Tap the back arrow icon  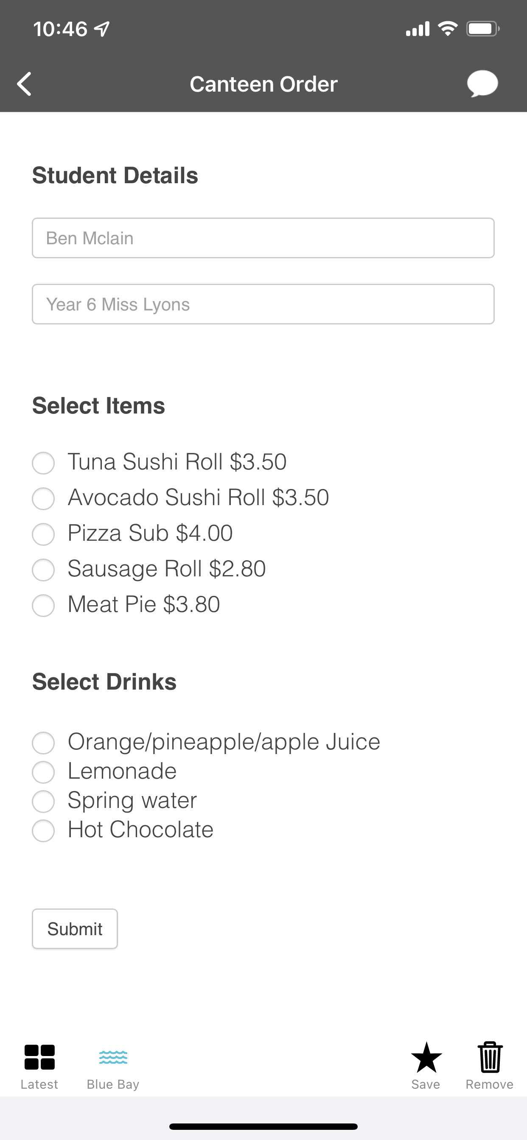click(x=24, y=84)
